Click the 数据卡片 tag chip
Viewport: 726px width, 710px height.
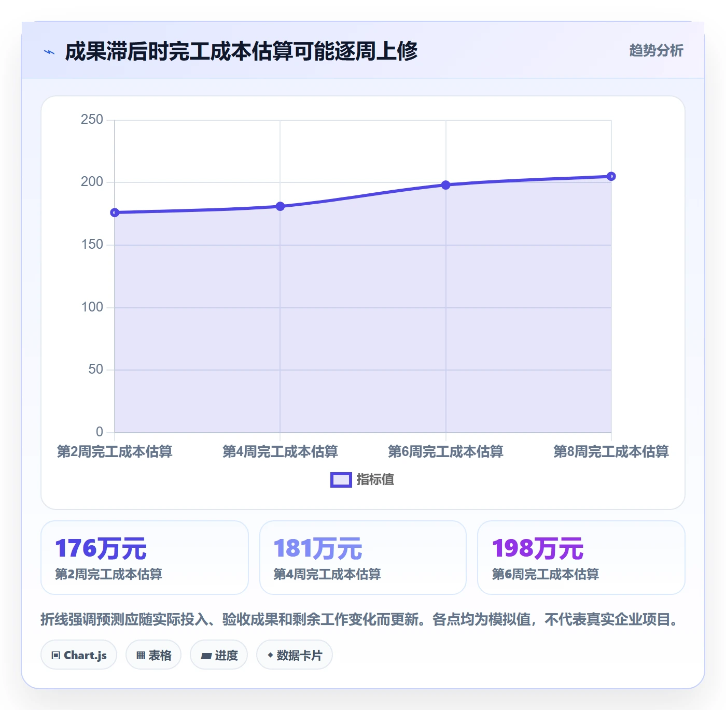295,655
